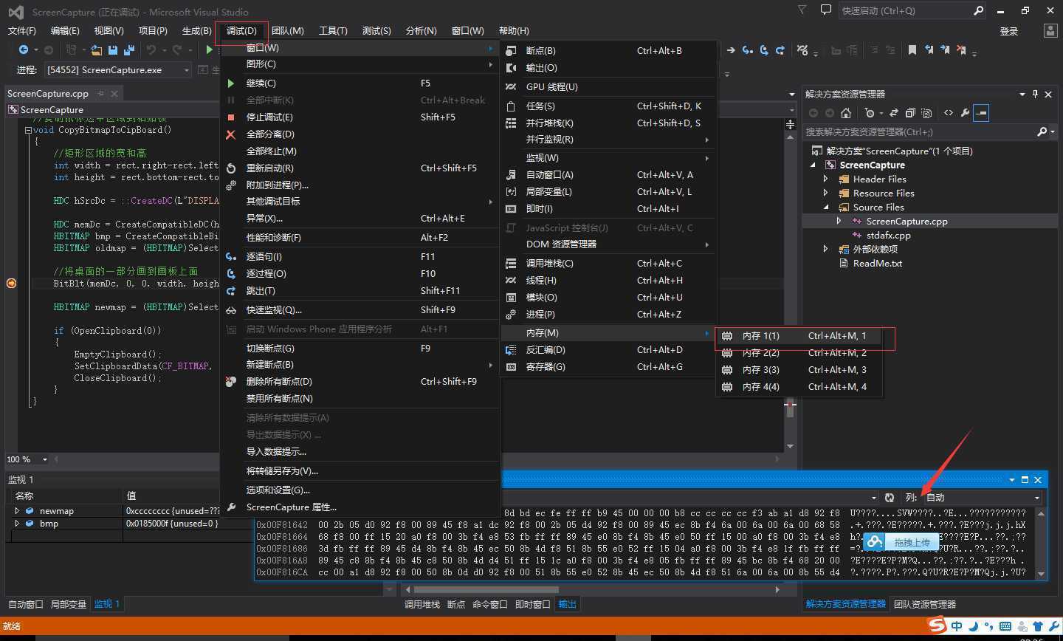
Task: Click the preview selected items icon
Action: (981, 113)
